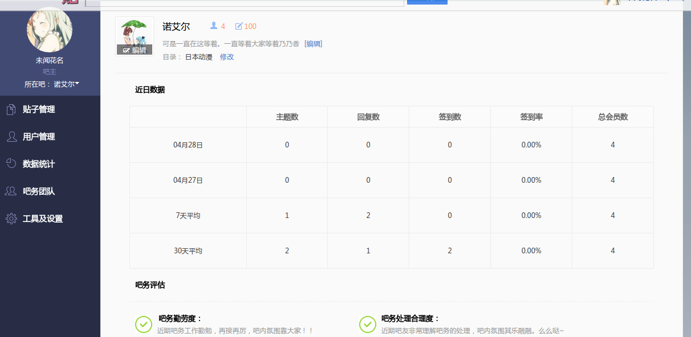Click the 回复数 column header

[x=368, y=117]
